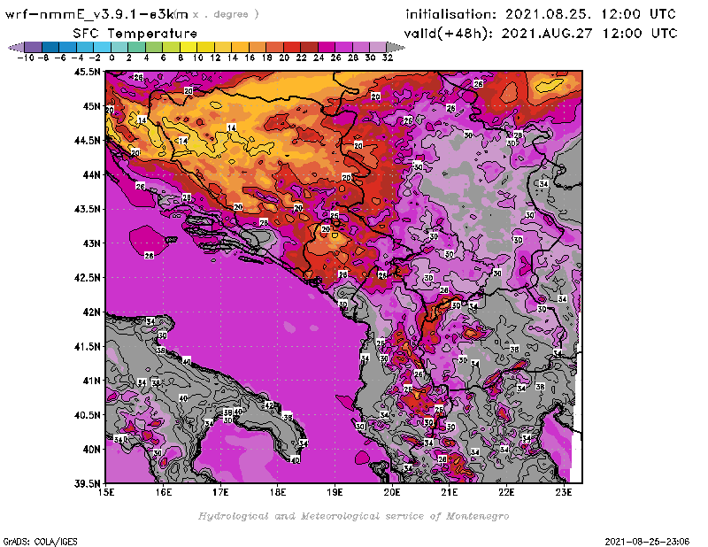Select the dark blue swatch between -8 and -6
Image resolution: width=708 pixels, height=547 pixels.
point(50,47)
